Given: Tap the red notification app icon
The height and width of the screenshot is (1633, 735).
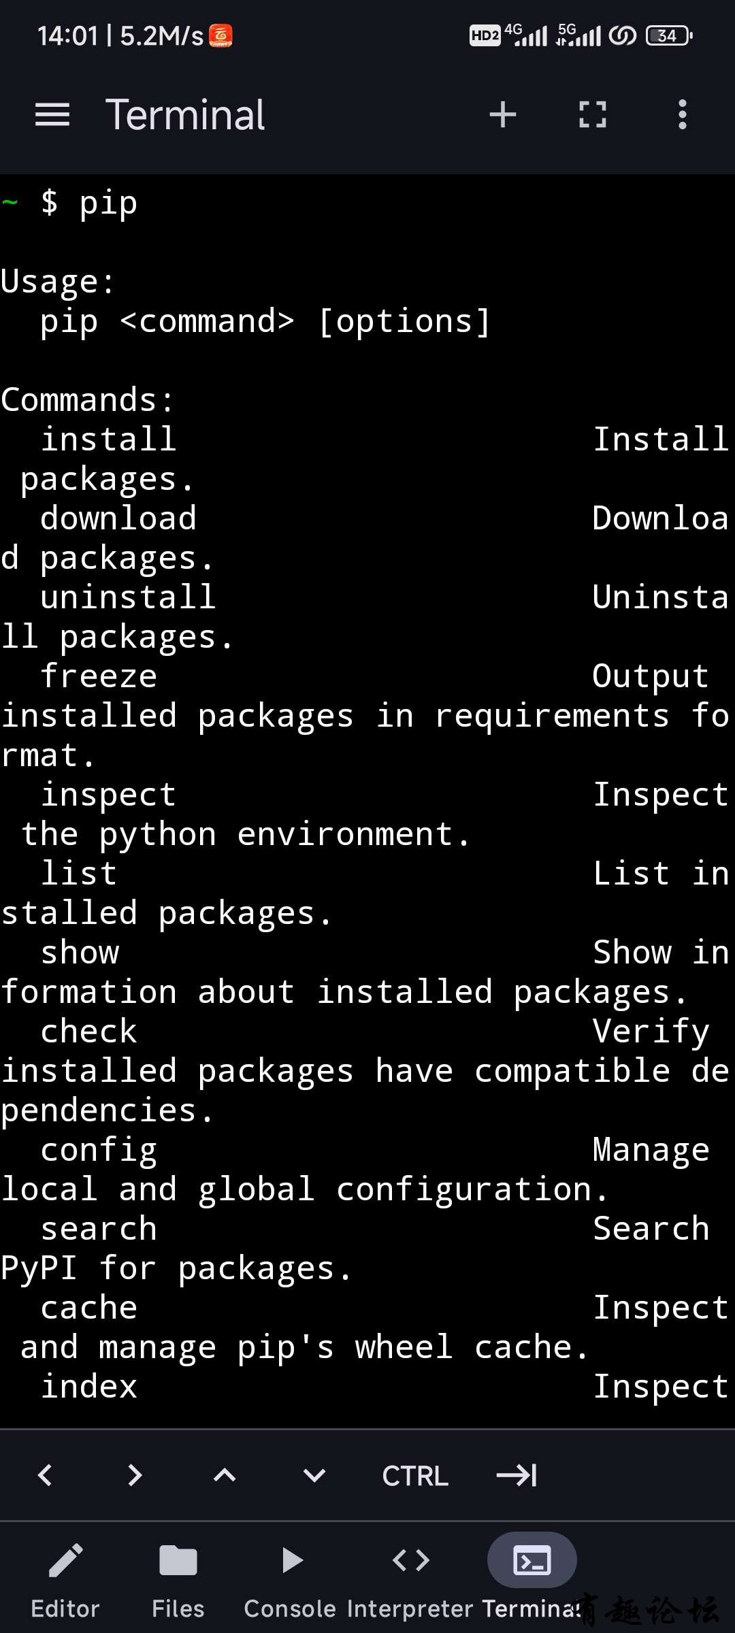Looking at the screenshot, I should [x=220, y=35].
